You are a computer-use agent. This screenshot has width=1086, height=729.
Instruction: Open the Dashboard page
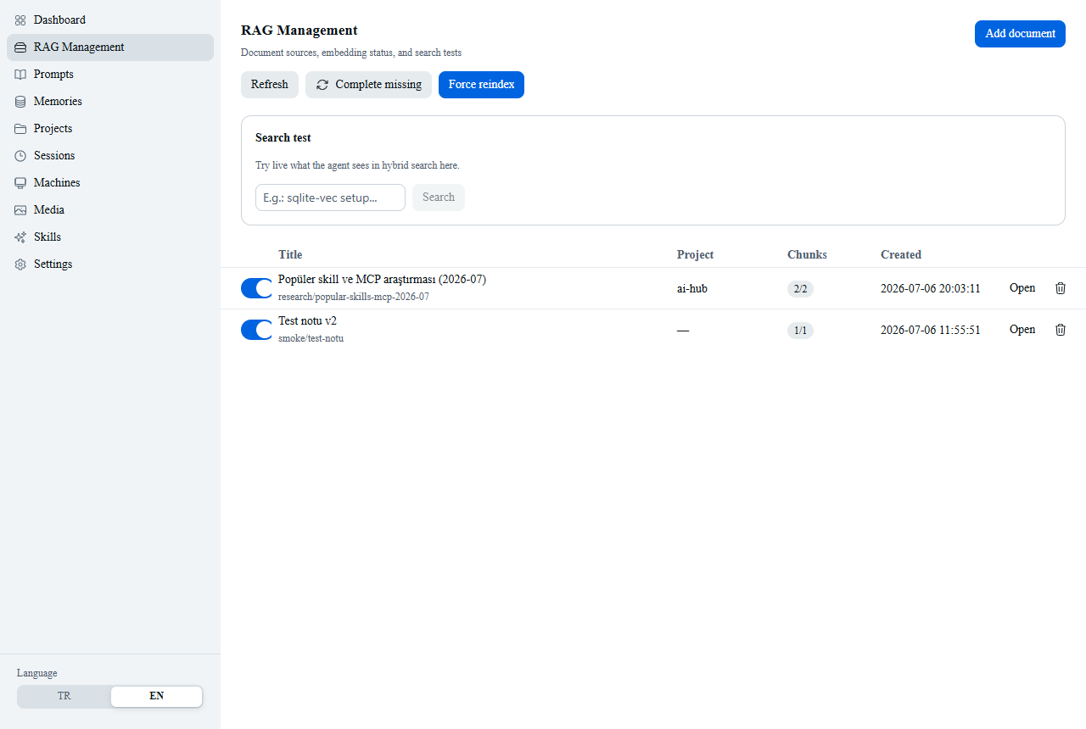tap(110, 20)
